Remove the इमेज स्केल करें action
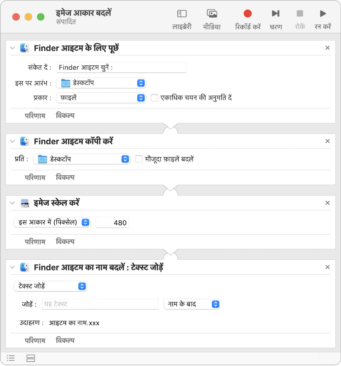This screenshot has width=341, height=366. 327,203
